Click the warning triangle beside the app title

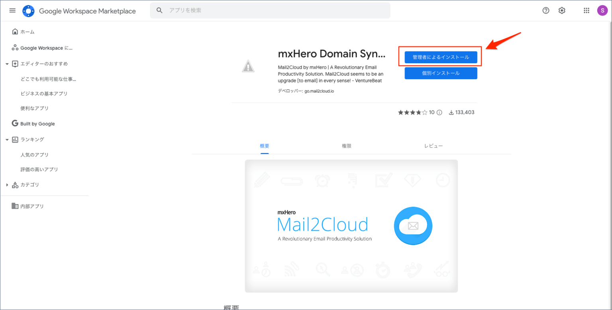pyautogui.click(x=248, y=66)
